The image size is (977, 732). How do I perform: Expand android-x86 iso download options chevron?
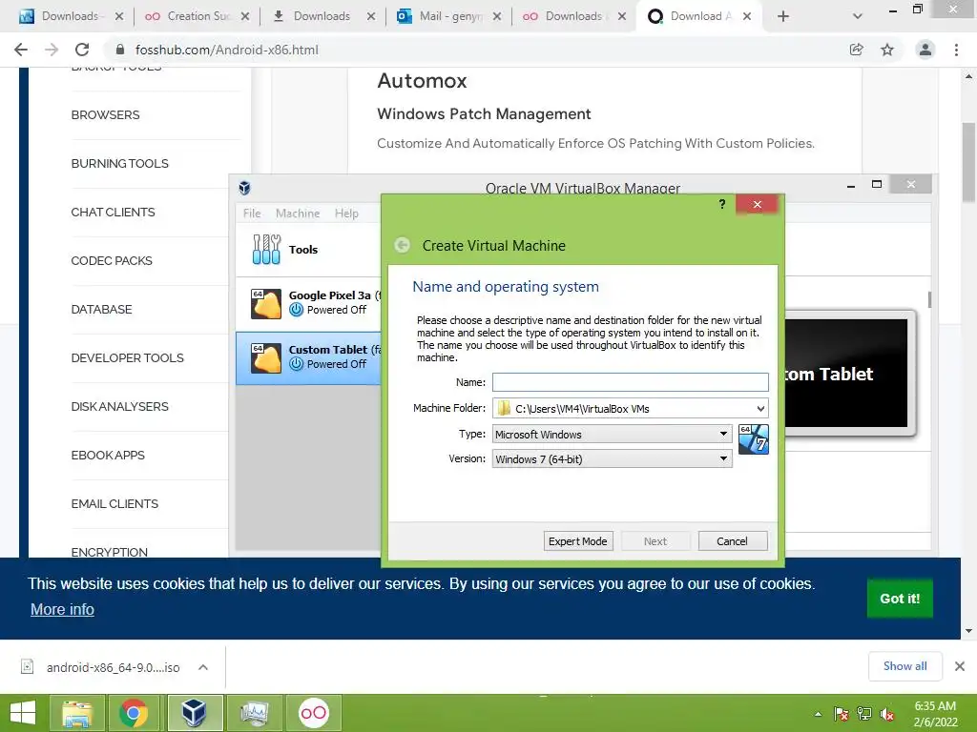pyautogui.click(x=202, y=667)
